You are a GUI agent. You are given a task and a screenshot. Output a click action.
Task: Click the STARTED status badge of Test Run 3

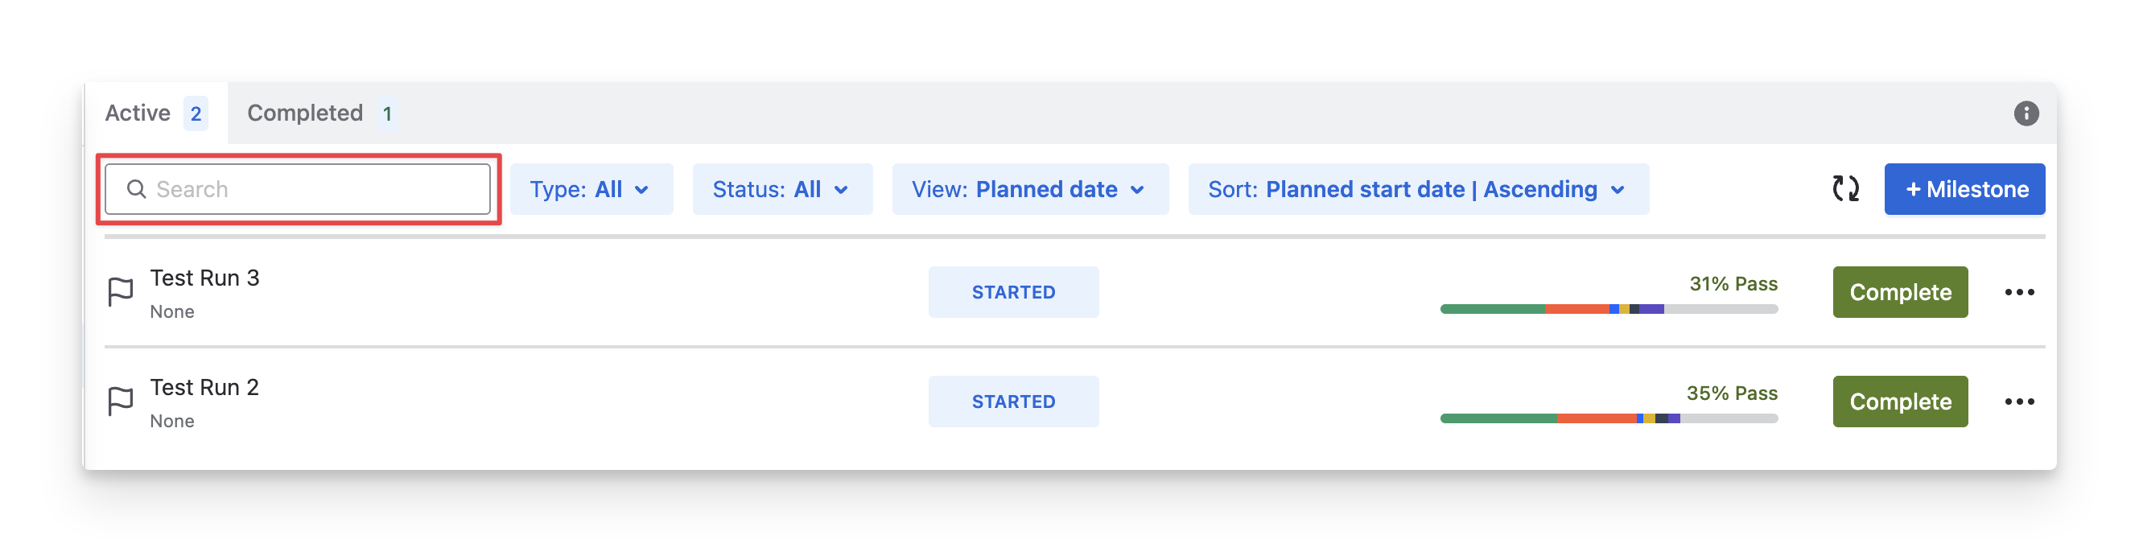1013,292
